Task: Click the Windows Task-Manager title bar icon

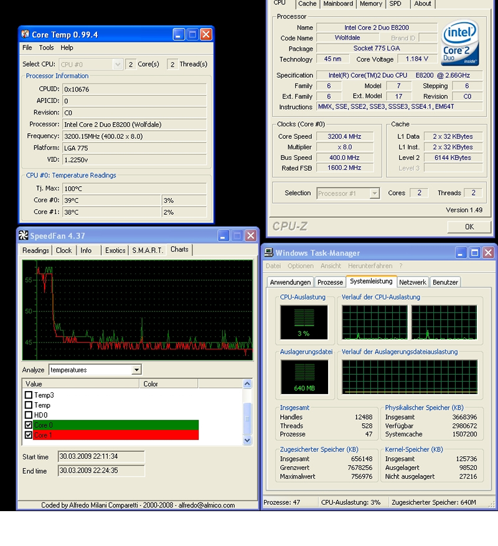Action: point(269,253)
